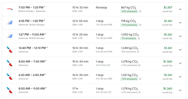The image size is (188, 99).
Task: Select the $1,357 round trip price
Action: pyautogui.click(x=168, y=8)
